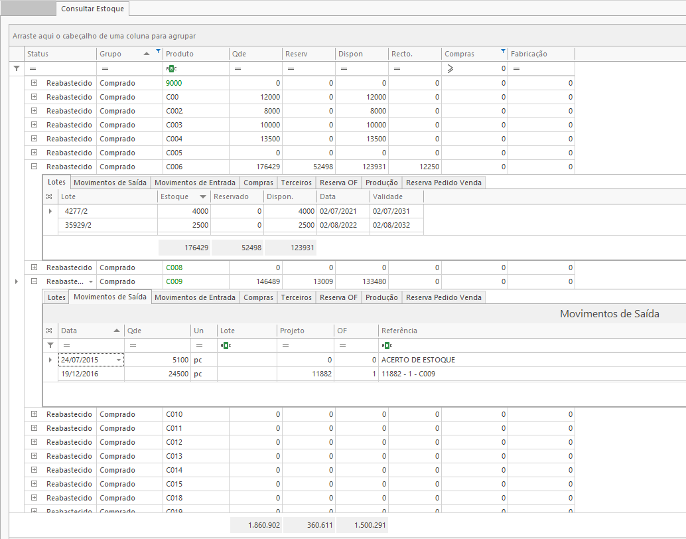Open the Reserva Pedido Venda tab under C009
686x539 pixels.
click(443, 297)
